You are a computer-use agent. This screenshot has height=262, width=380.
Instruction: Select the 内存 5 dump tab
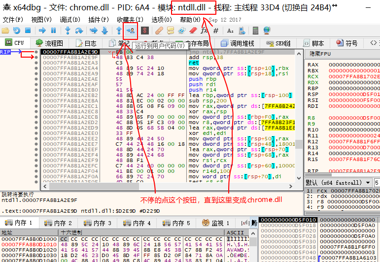(x=176, y=223)
